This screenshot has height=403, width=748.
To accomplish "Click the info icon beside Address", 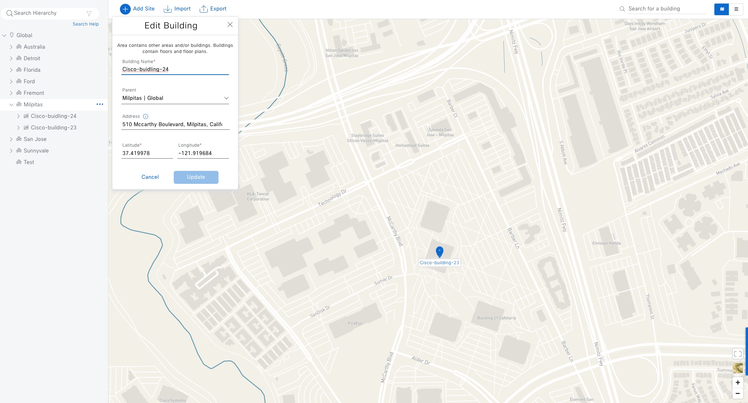I will click(146, 116).
